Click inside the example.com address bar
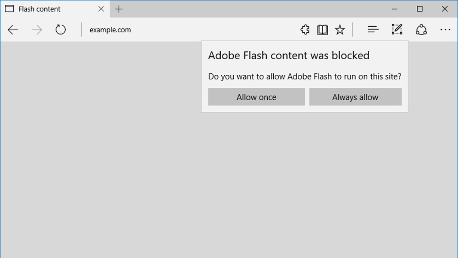 129,30
